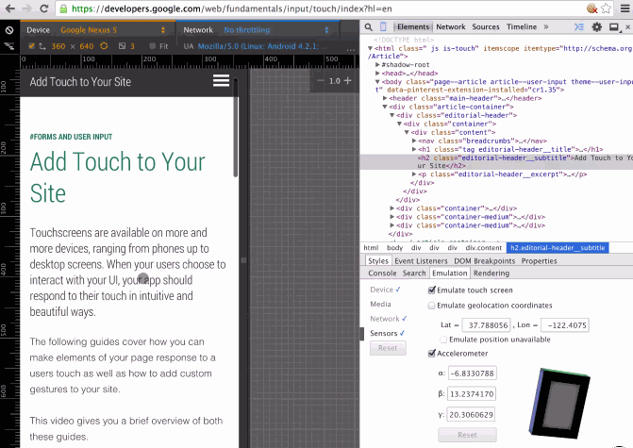Switch to the Sources tab

486,27
